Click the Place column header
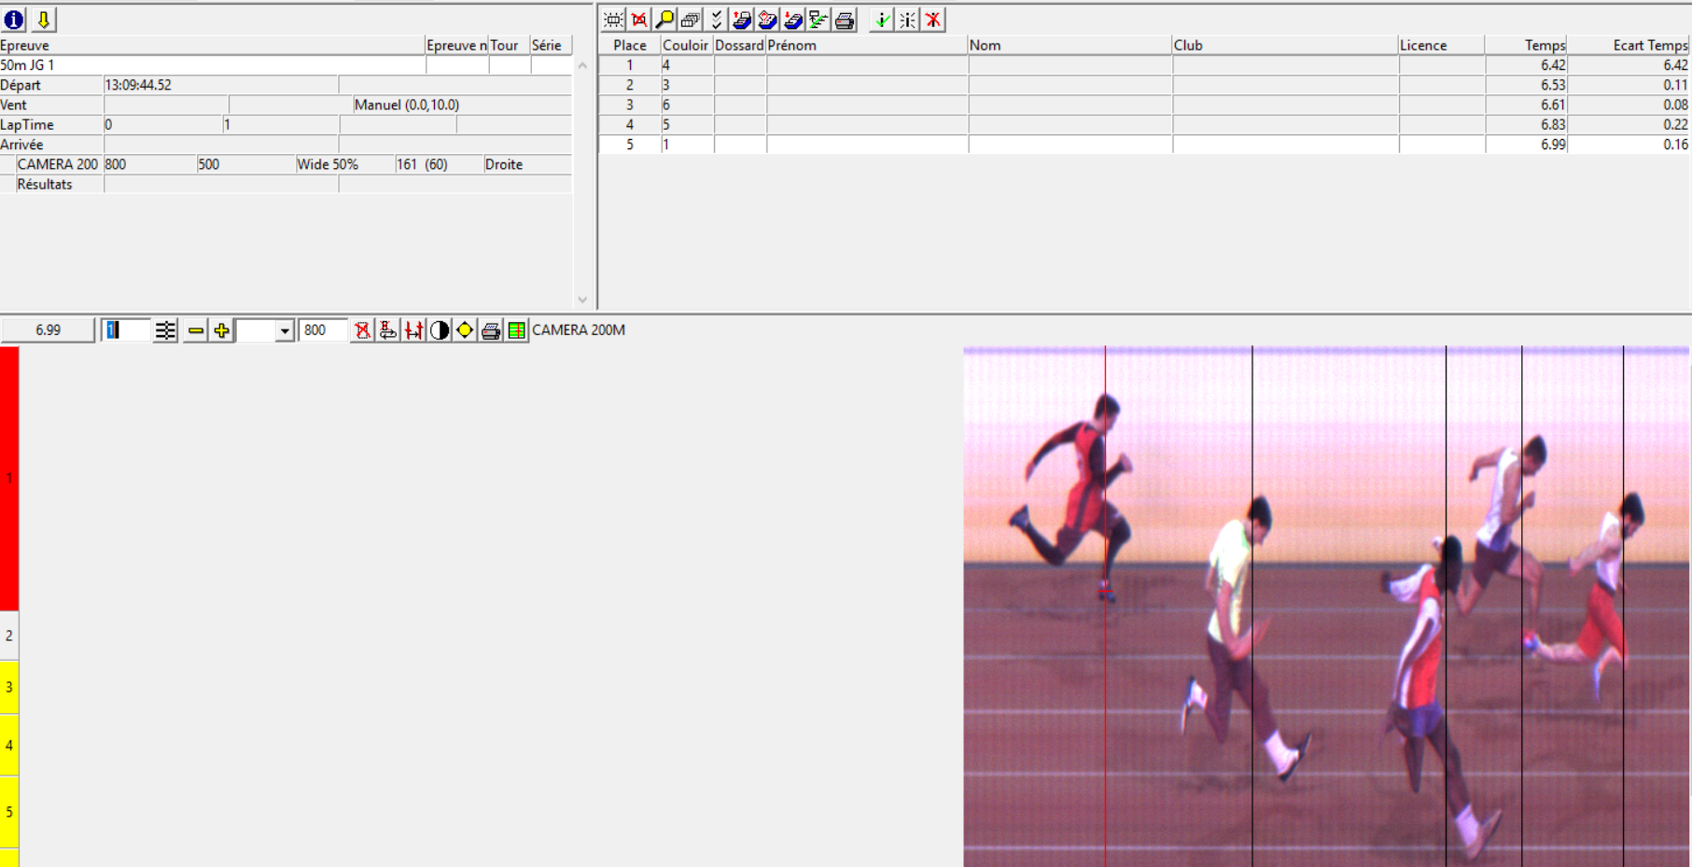 630,45
